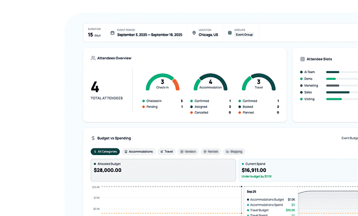Click the Accommodation gauge chart
The width and height of the screenshot is (358, 216).
coord(211,82)
